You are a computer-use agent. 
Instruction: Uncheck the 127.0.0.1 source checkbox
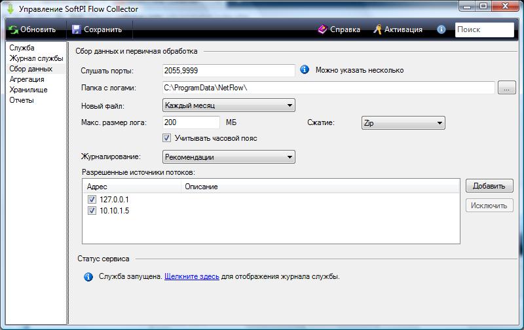click(92, 200)
